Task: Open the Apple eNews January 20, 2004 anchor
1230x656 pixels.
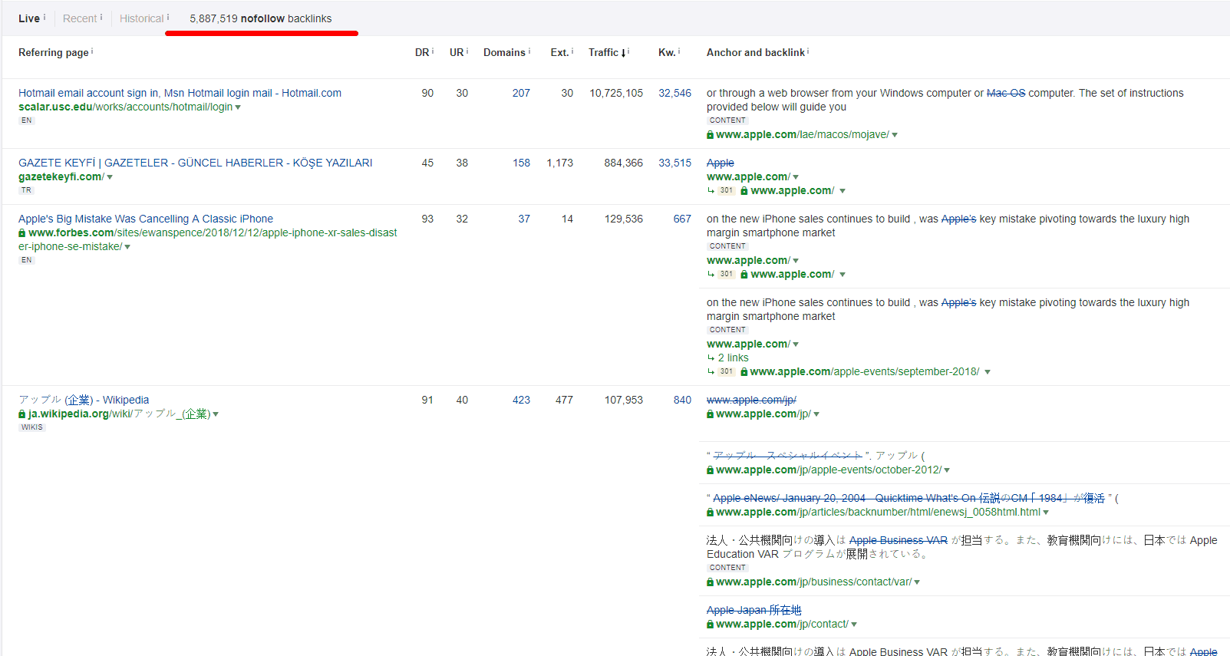Action: [x=908, y=498]
